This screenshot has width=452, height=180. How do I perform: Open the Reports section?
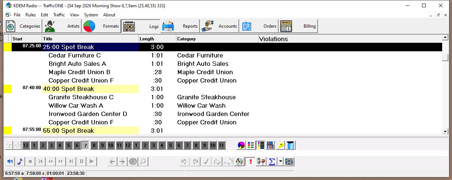tap(180, 26)
